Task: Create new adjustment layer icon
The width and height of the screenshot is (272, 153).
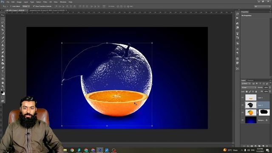Action: 255,146
